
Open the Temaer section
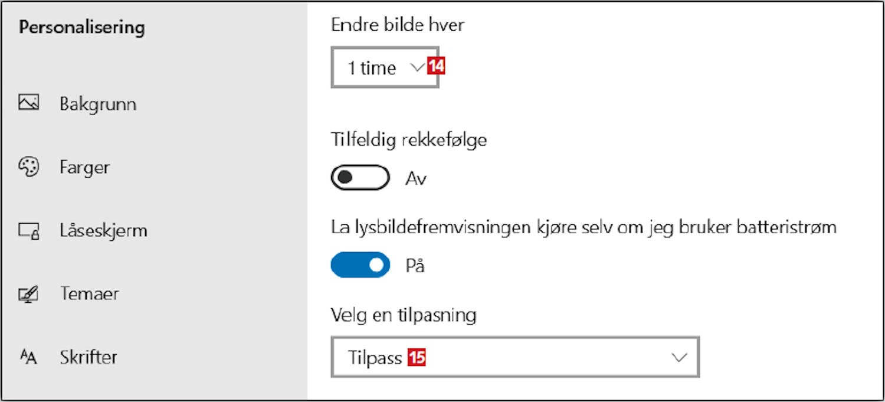click(89, 293)
